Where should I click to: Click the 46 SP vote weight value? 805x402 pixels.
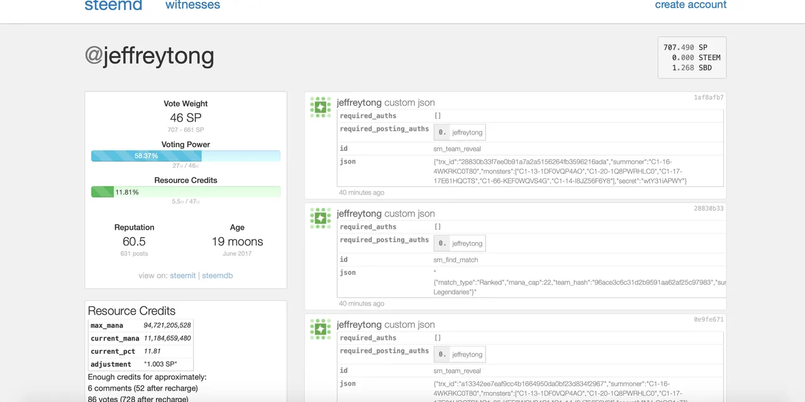click(x=186, y=118)
